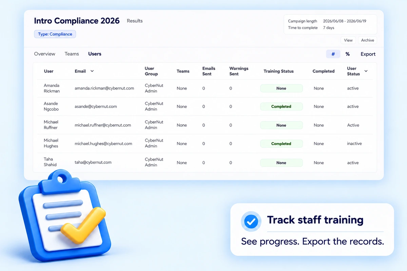
Task: Click the Intro Compliance 2026 title
Action: point(77,21)
